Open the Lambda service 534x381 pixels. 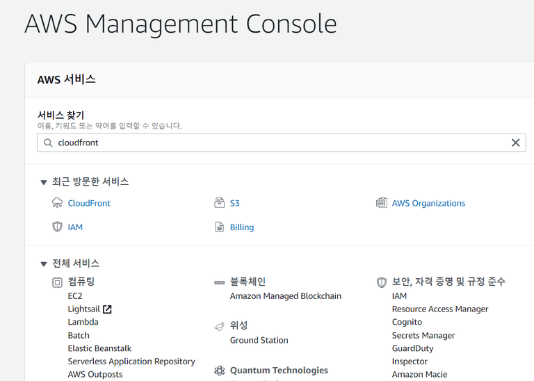[x=83, y=322]
